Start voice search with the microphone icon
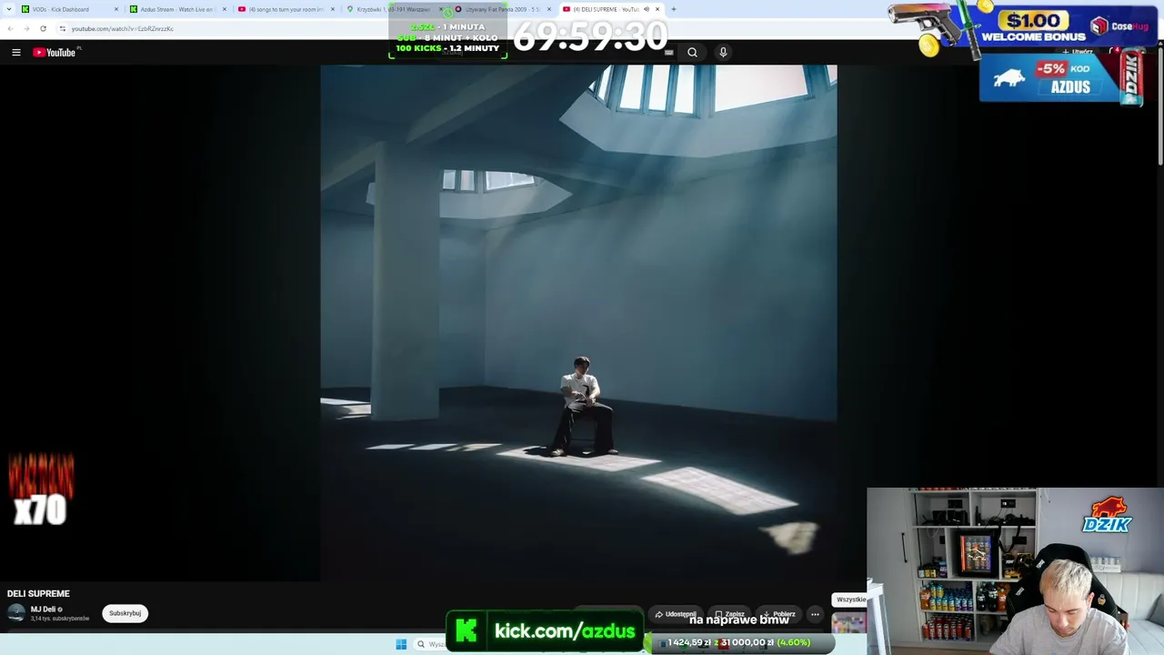Image resolution: width=1164 pixels, height=655 pixels. pyautogui.click(x=723, y=53)
